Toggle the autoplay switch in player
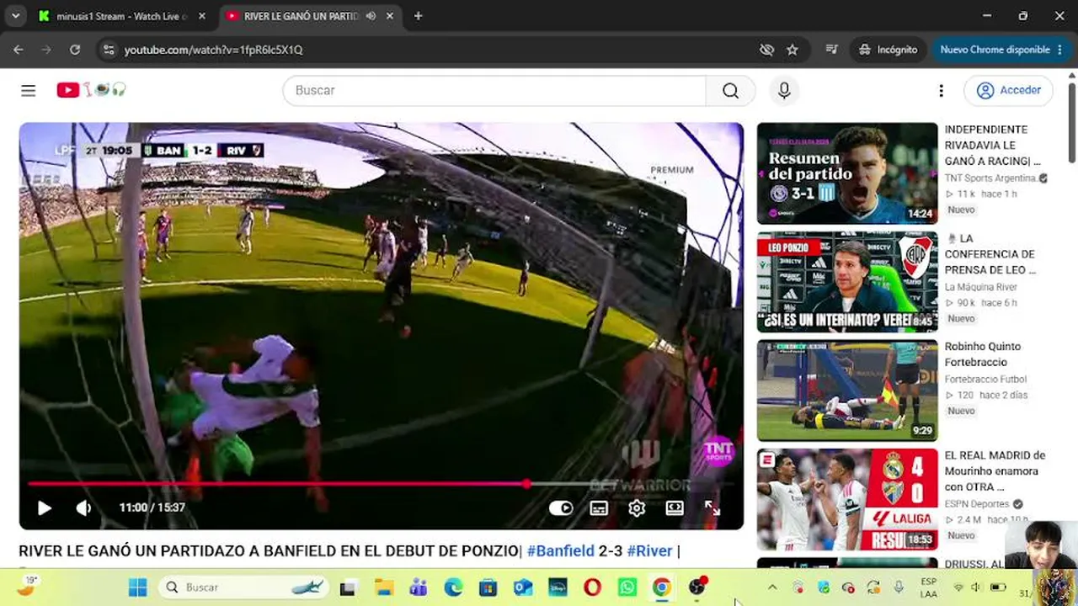The width and height of the screenshot is (1078, 606). (x=561, y=508)
